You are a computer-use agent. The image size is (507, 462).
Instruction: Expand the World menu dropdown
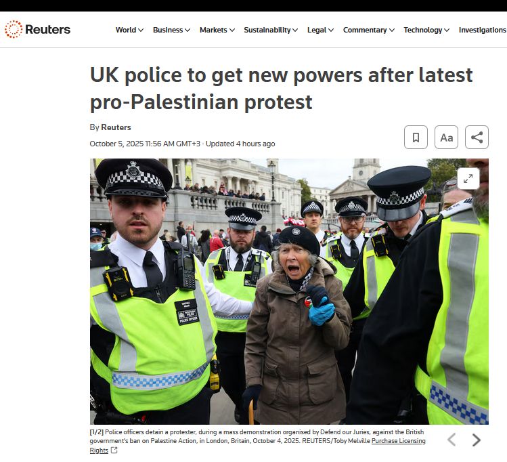coord(129,30)
